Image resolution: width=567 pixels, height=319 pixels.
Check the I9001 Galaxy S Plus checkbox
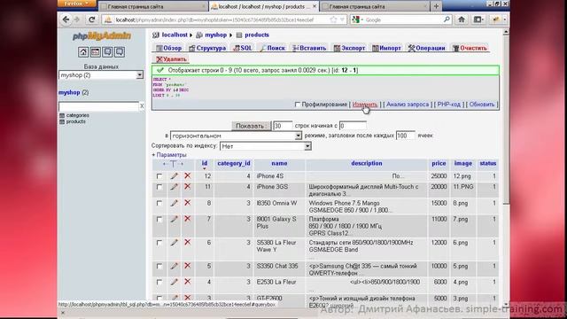coord(159,219)
